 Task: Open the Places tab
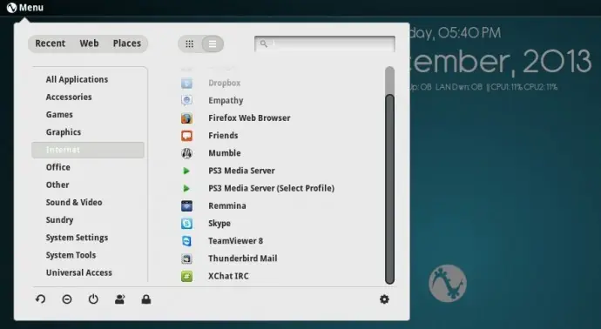click(x=127, y=44)
